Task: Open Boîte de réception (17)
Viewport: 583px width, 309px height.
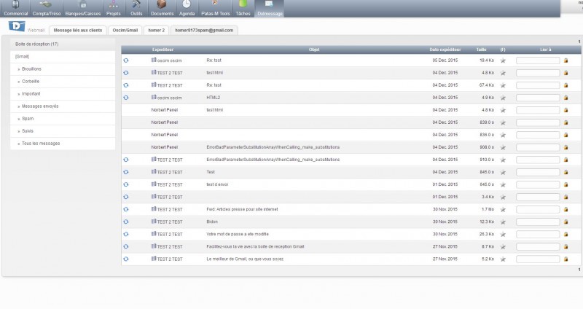Action: click(37, 44)
